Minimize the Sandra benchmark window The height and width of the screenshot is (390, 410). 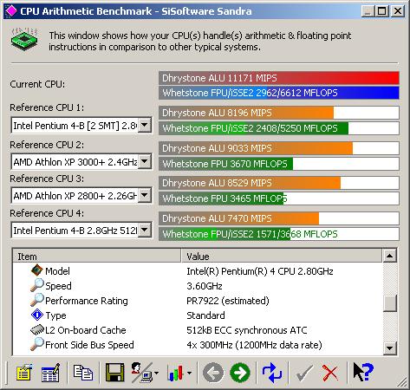[368, 11]
